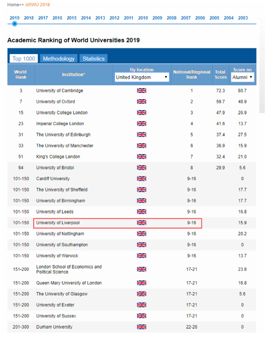
Task: Click the flag icon for Imperial College London
Action: pyautogui.click(x=142, y=124)
